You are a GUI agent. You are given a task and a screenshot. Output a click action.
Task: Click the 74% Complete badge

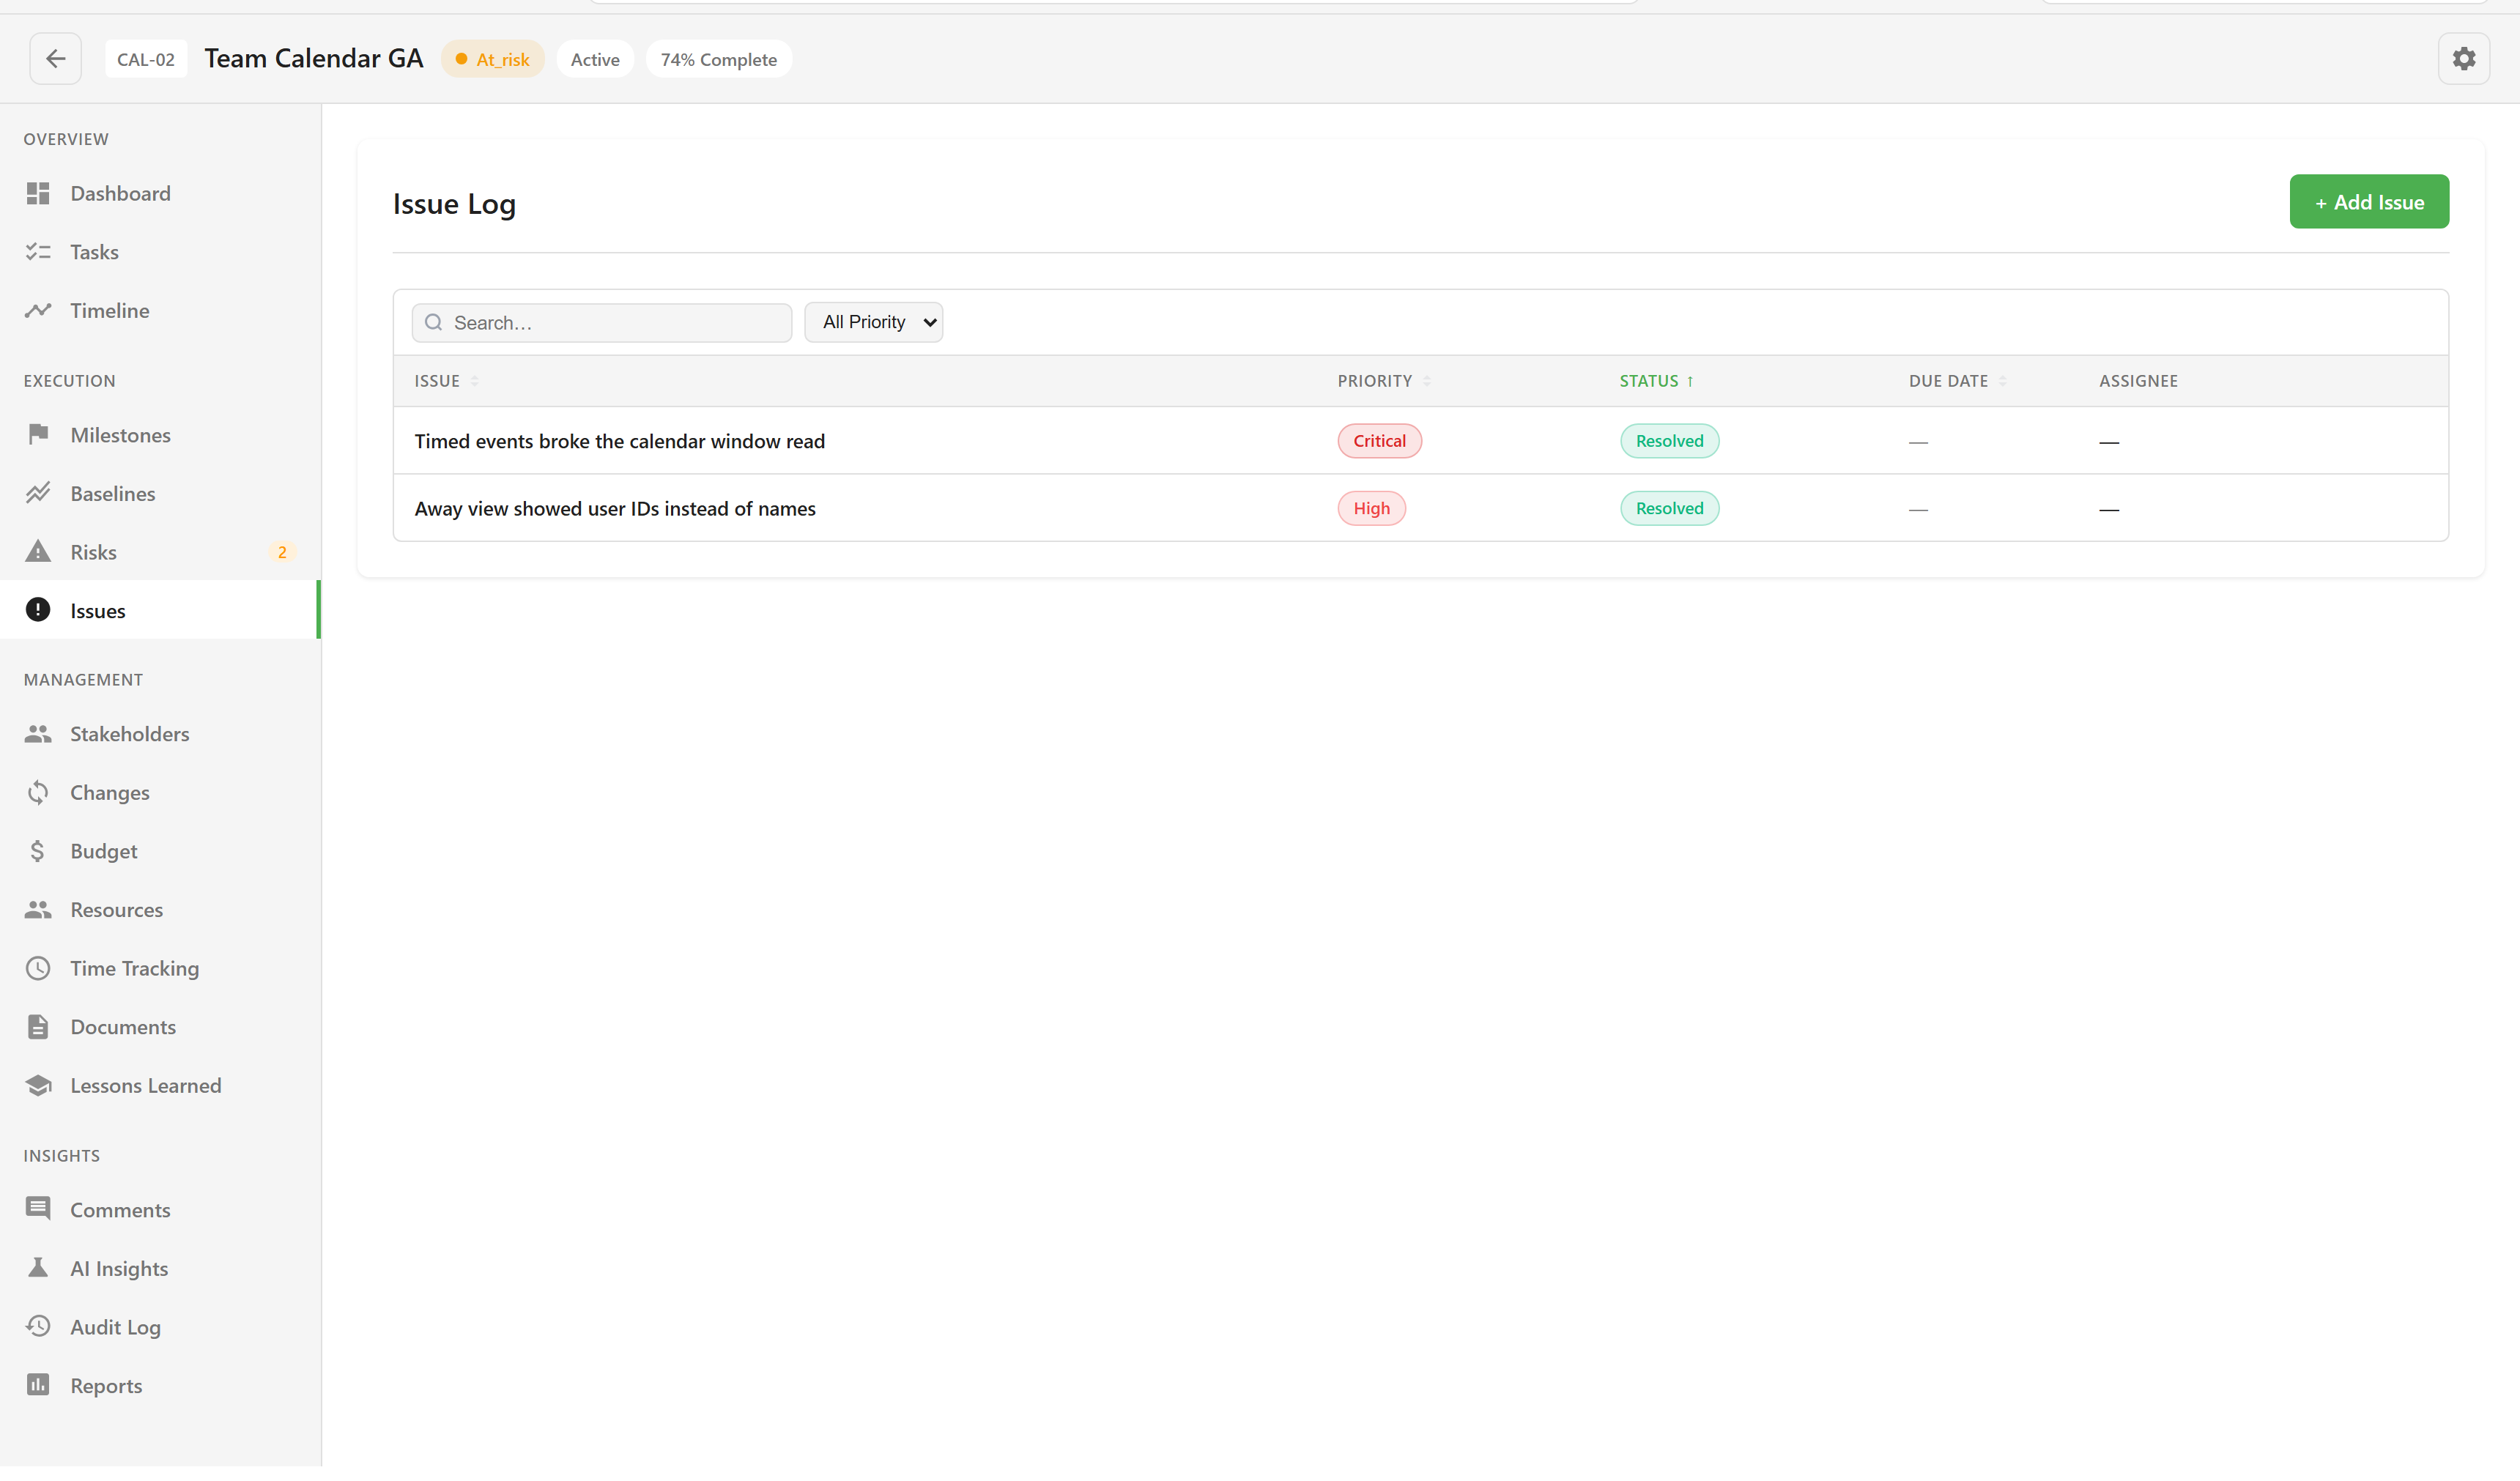718,60
